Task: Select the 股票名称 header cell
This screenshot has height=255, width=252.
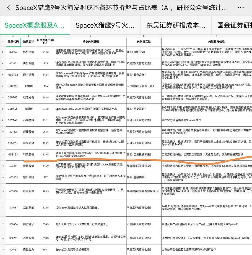Action: tap(28, 42)
